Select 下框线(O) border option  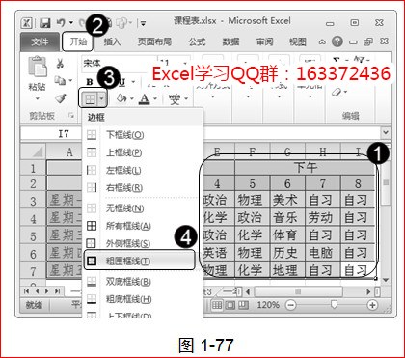point(143,135)
